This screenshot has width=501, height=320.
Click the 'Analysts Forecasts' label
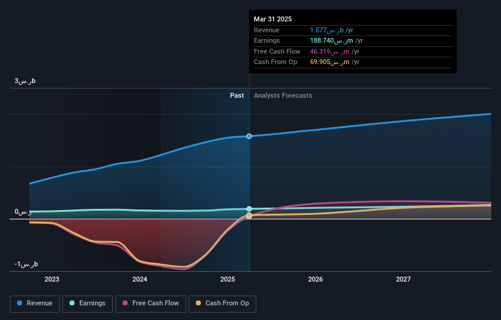coord(283,95)
